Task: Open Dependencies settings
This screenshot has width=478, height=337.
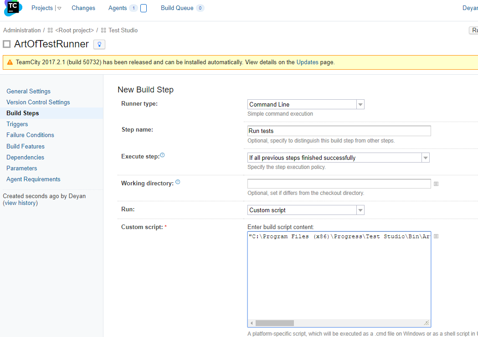Action: coord(26,158)
